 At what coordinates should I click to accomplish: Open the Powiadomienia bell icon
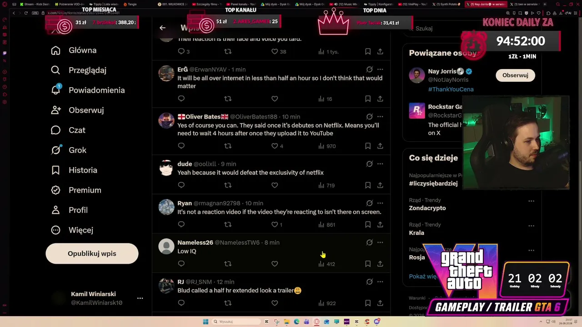pyautogui.click(x=55, y=90)
